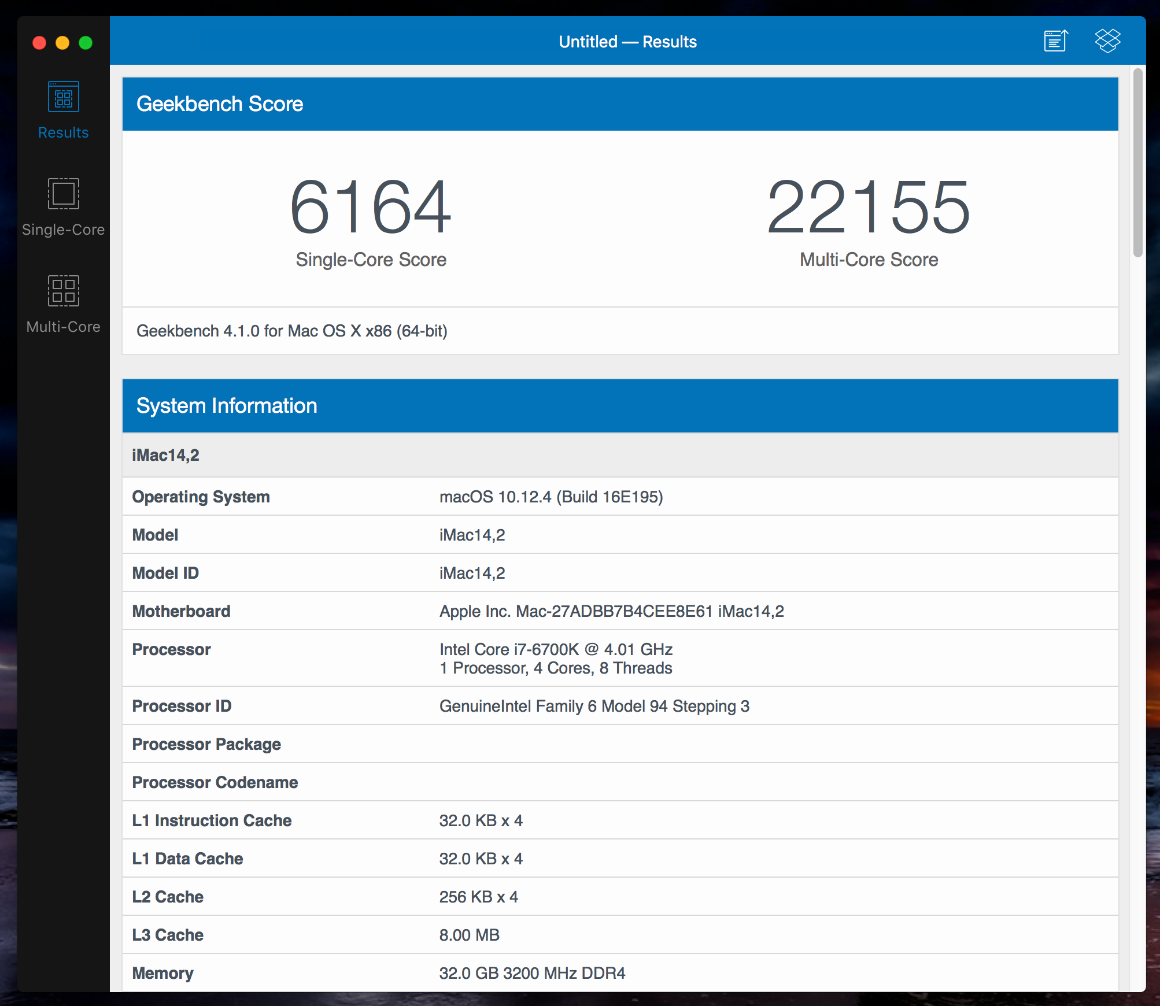This screenshot has width=1160, height=1006.
Task: Click the 8.00 MB value
Action: pos(469,935)
